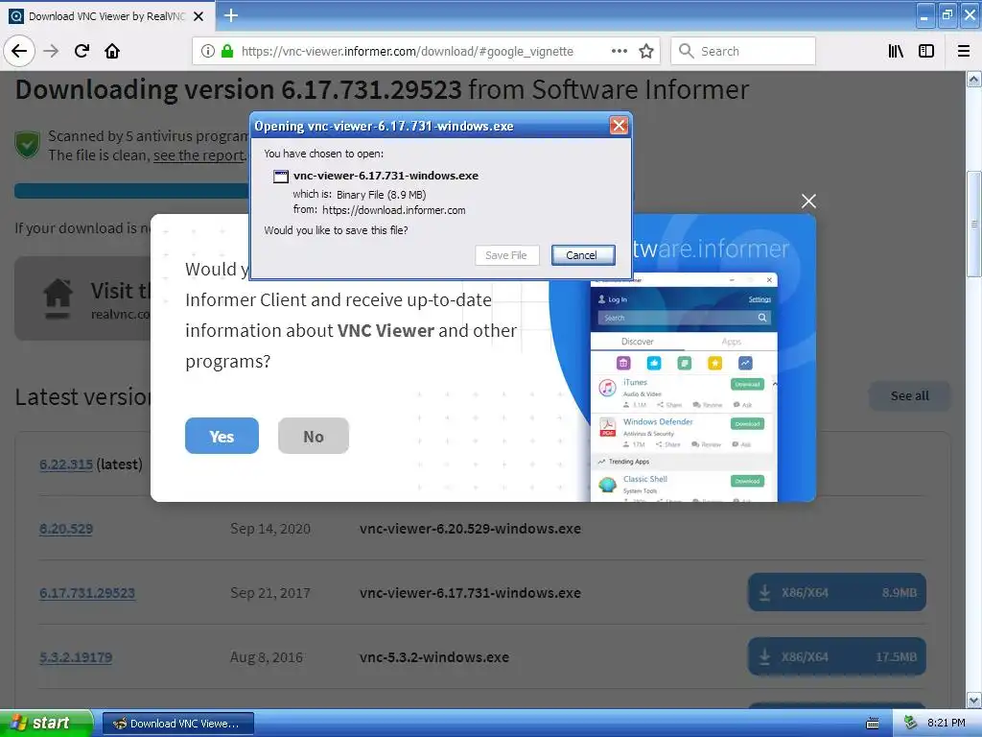Viewport: 982px width, 737px height.
Task: Download X86/X64 8.9MB build
Action: (x=836, y=592)
